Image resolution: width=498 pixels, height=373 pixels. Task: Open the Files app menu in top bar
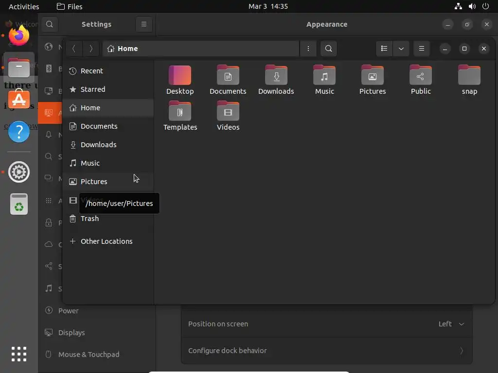click(70, 6)
